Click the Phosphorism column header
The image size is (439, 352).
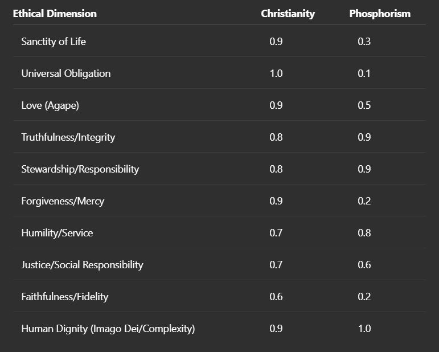click(x=380, y=14)
